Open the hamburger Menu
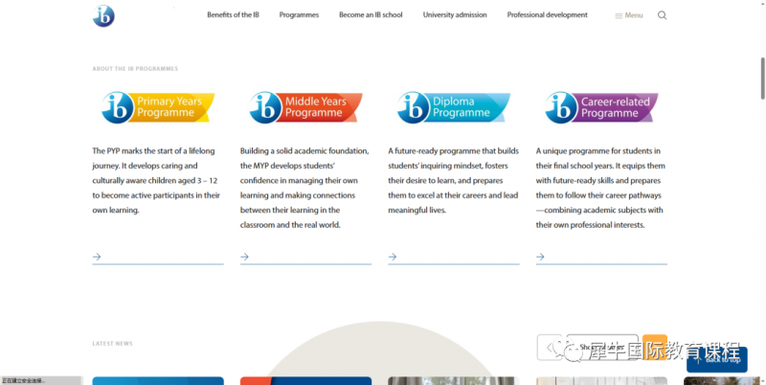Viewport: 766px width, 385px height. [x=629, y=15]
